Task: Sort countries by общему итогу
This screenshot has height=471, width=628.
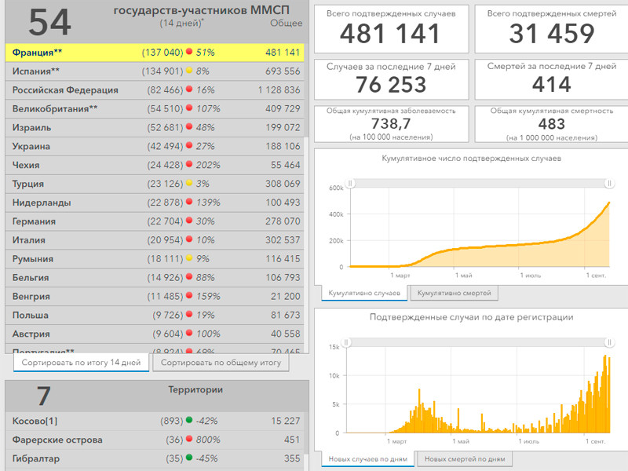Action: (x=221, y=363)
